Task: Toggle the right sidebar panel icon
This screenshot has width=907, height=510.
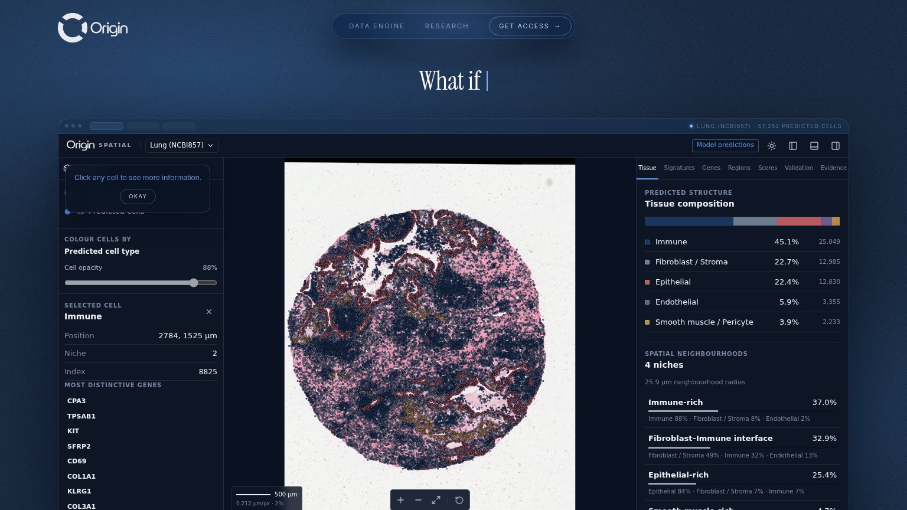Action: 836,146
